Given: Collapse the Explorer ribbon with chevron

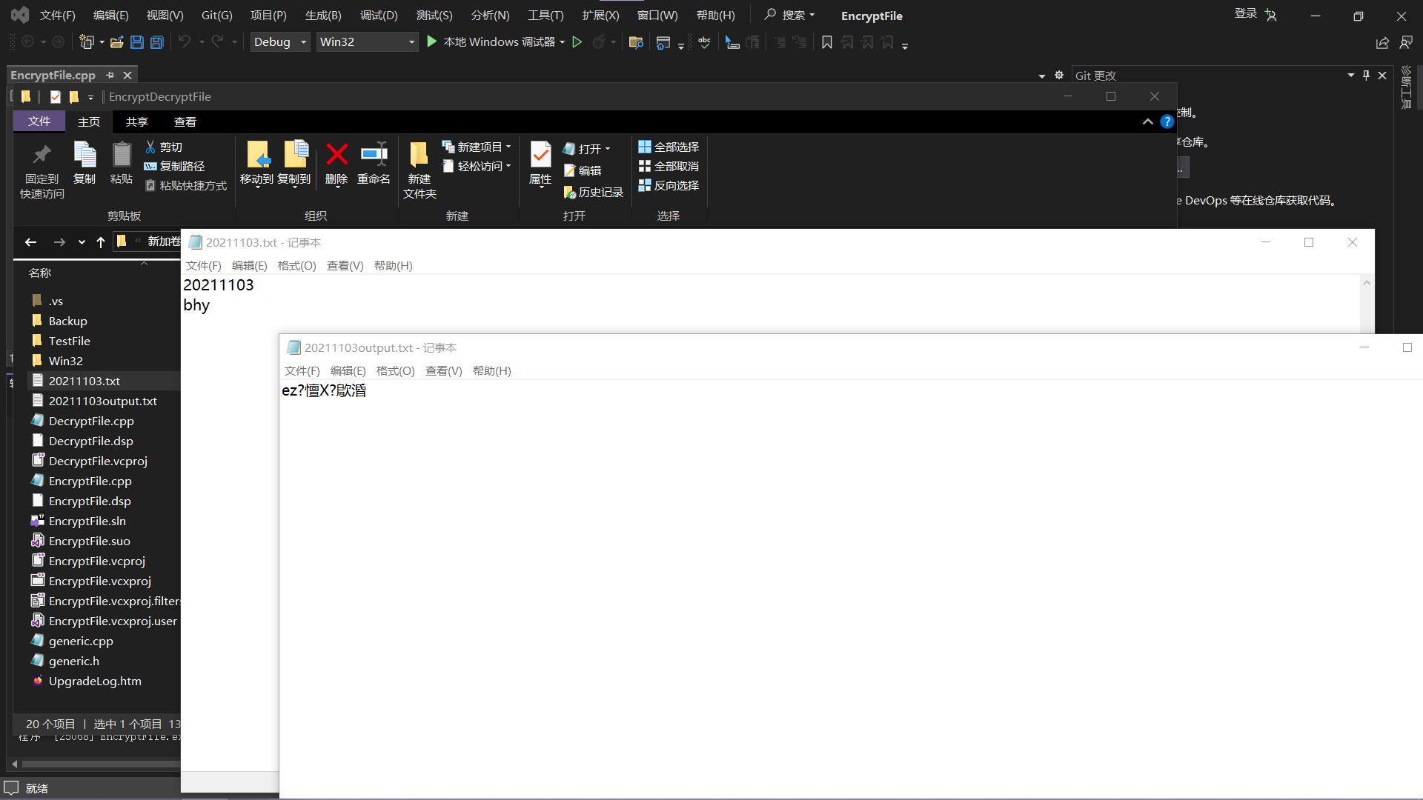Looking at the screenshot, I should coord(1147,122).
